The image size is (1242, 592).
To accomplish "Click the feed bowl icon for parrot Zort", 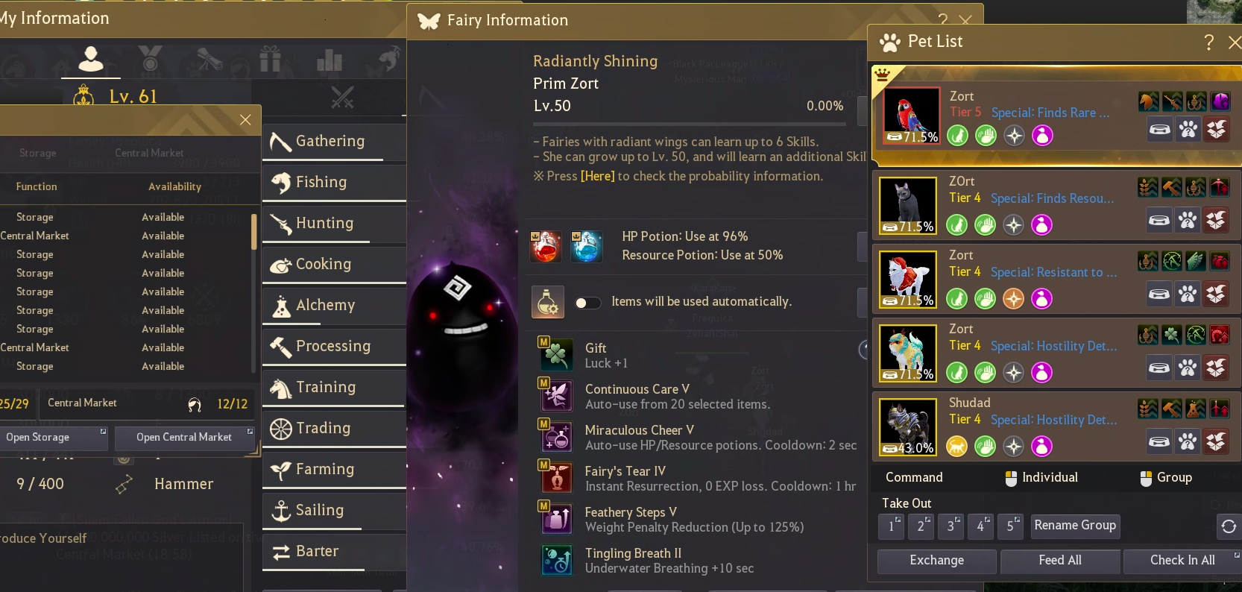I will 1160,130.
